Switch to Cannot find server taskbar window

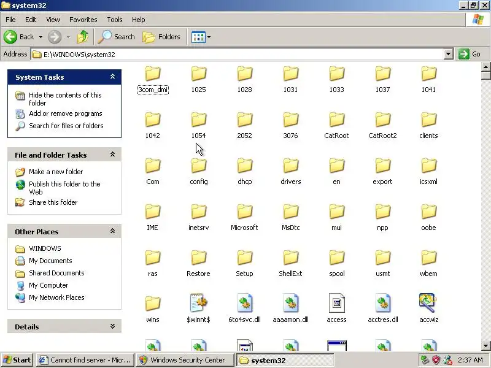tap(85, 360)
